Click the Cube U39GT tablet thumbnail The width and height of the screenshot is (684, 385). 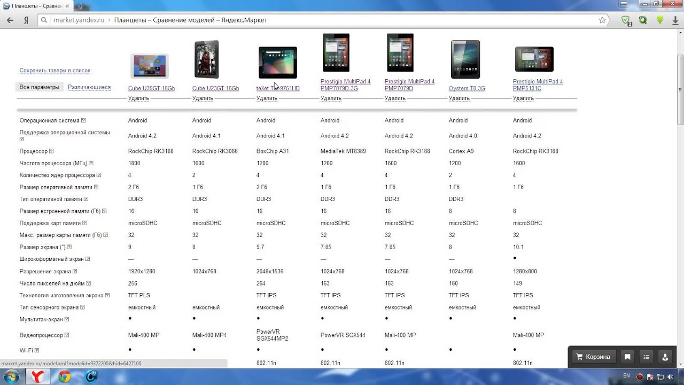pyautogui.click(x=150, y=66)
